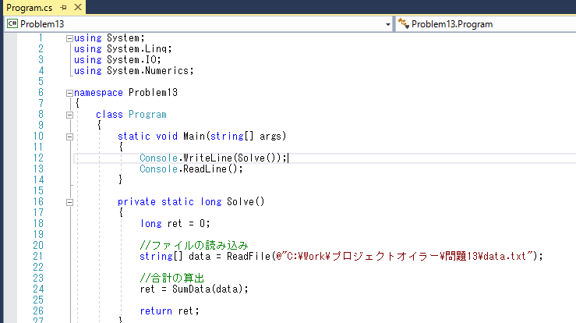Collapse the class Program block

click(69, 115)
